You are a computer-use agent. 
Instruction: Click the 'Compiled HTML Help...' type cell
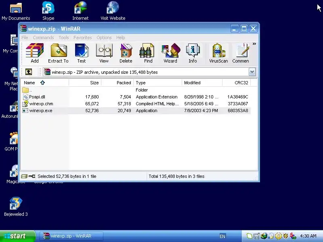157,104
